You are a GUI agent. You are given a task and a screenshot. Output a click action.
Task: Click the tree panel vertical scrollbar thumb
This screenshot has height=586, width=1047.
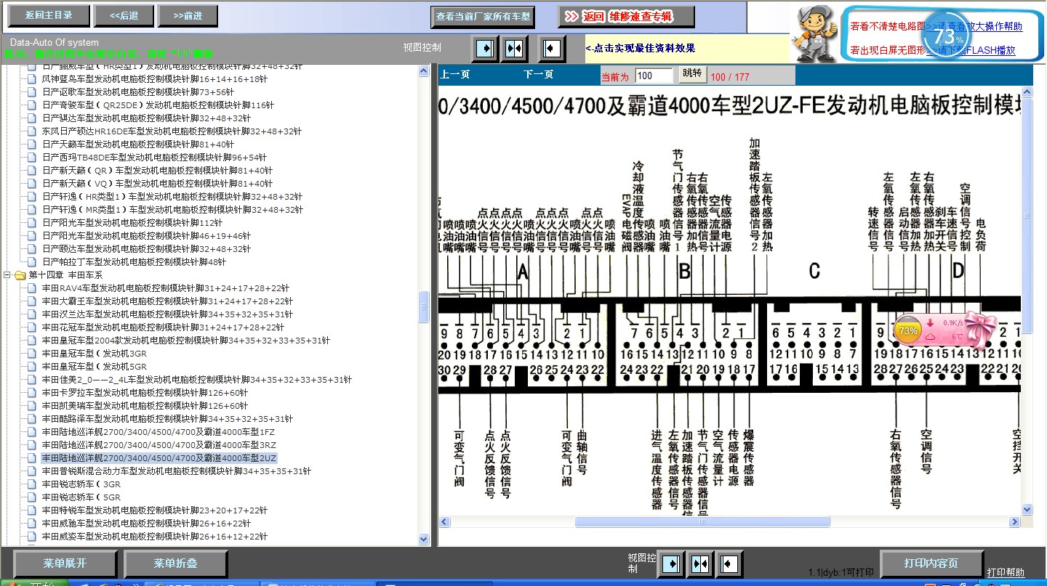coord(424,307)
